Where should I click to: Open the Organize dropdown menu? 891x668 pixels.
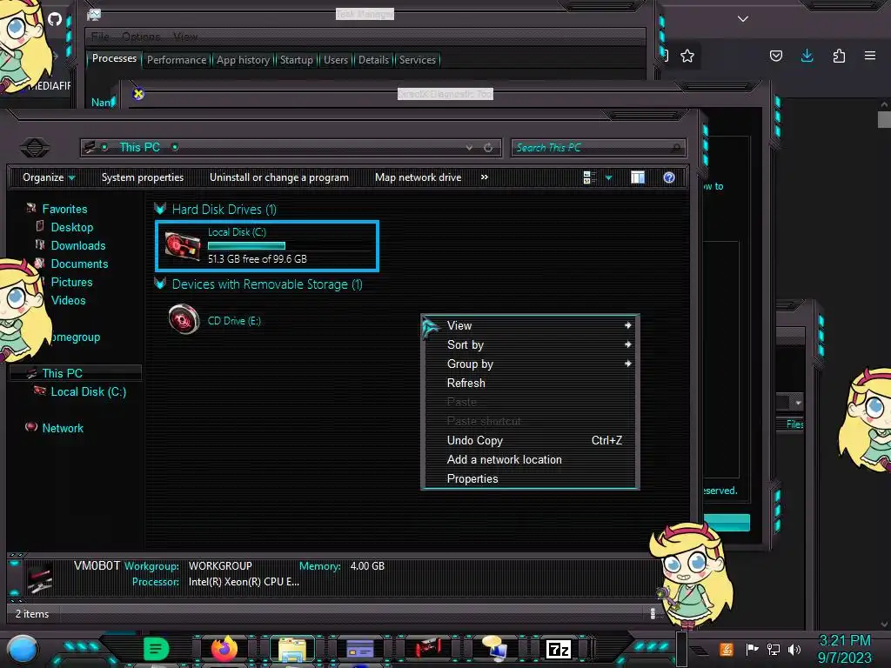[x=49, y=177]
